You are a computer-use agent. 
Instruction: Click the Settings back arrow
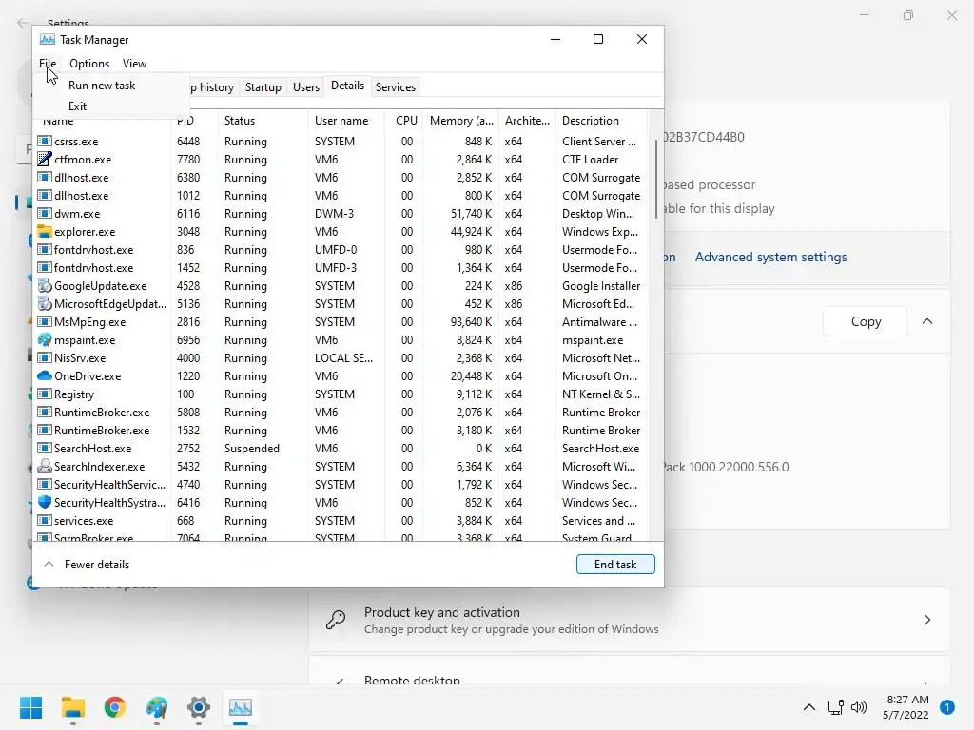(x=23, y=23)
